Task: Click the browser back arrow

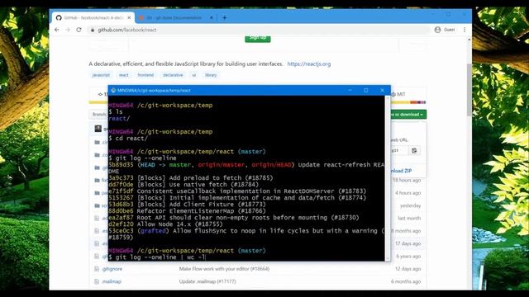Action: (x=57, y=30)
